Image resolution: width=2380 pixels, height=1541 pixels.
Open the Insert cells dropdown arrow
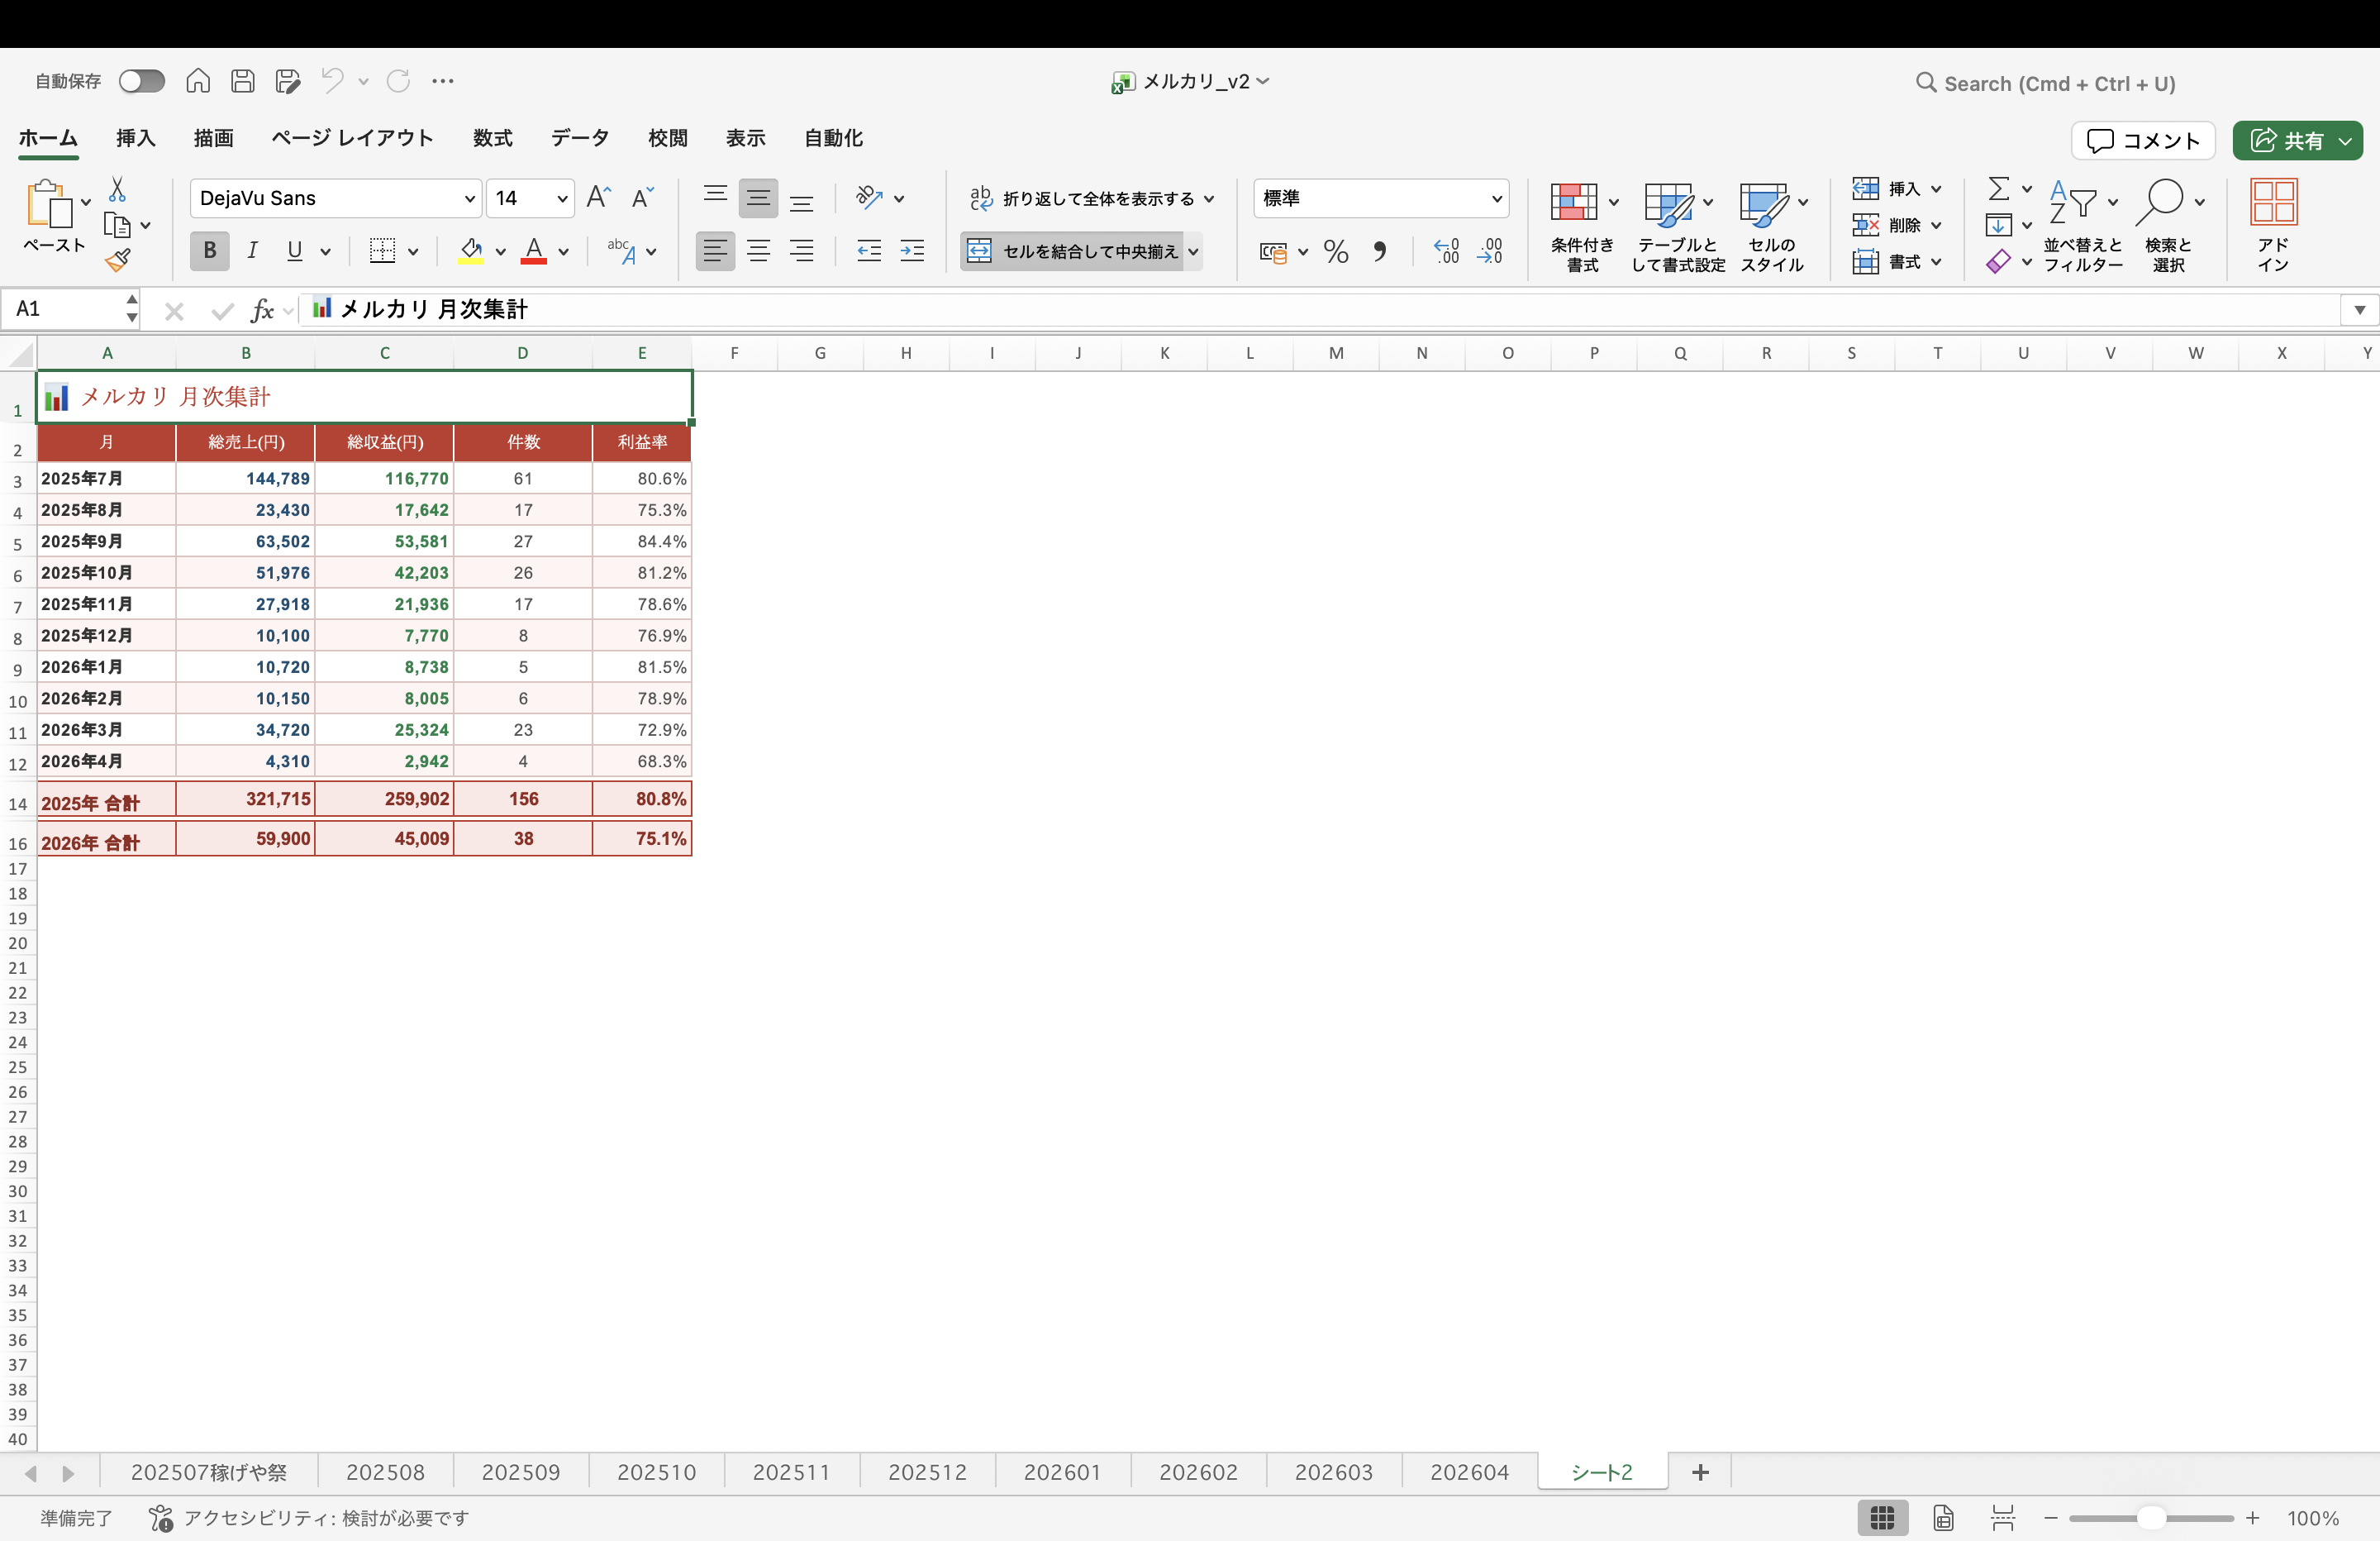tap(1936, 189)
